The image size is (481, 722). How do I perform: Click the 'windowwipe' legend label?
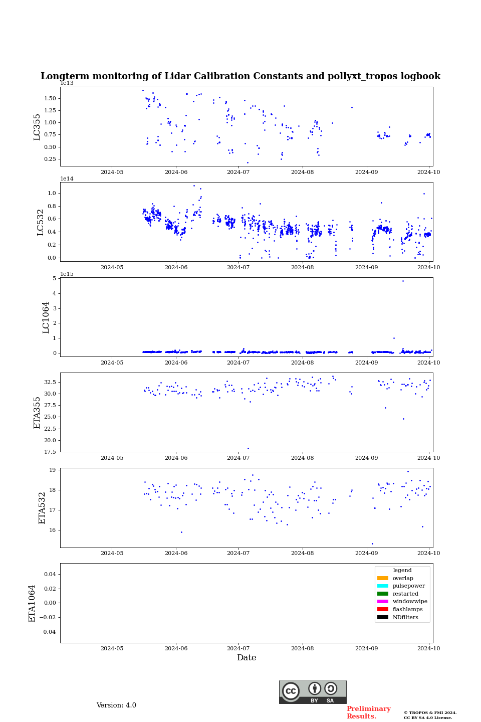(x=410, y=602)
